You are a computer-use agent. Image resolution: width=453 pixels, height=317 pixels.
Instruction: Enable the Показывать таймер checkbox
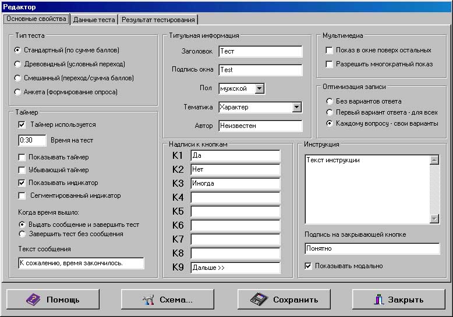click(22, 157)
